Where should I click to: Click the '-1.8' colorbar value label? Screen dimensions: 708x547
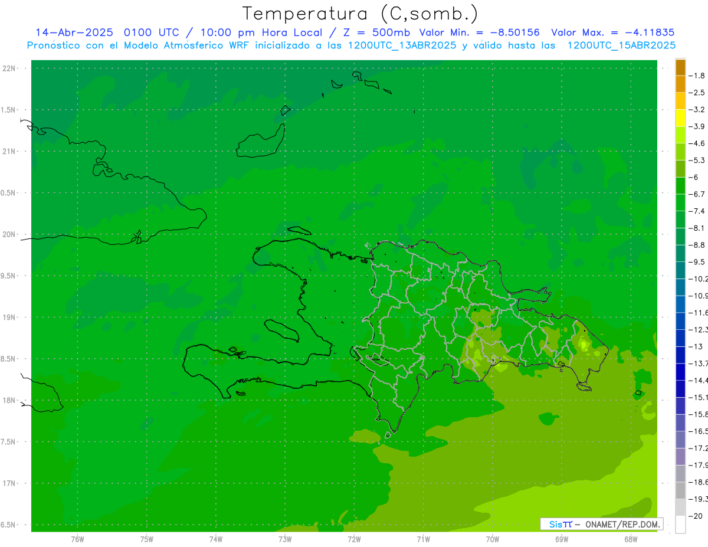click(x=697, y=76)
